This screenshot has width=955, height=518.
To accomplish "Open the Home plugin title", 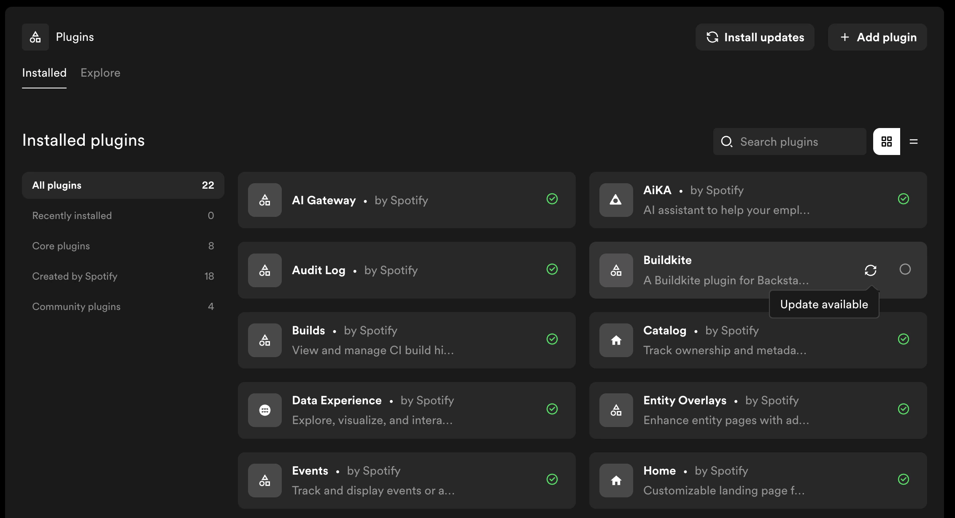I will coord(660,471).
